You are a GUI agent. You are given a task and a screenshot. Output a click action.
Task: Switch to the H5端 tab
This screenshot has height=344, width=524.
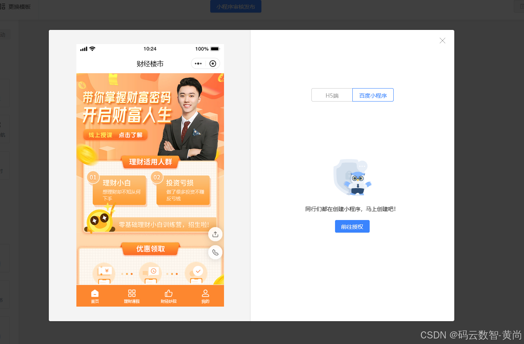click(x=332, y=95)
